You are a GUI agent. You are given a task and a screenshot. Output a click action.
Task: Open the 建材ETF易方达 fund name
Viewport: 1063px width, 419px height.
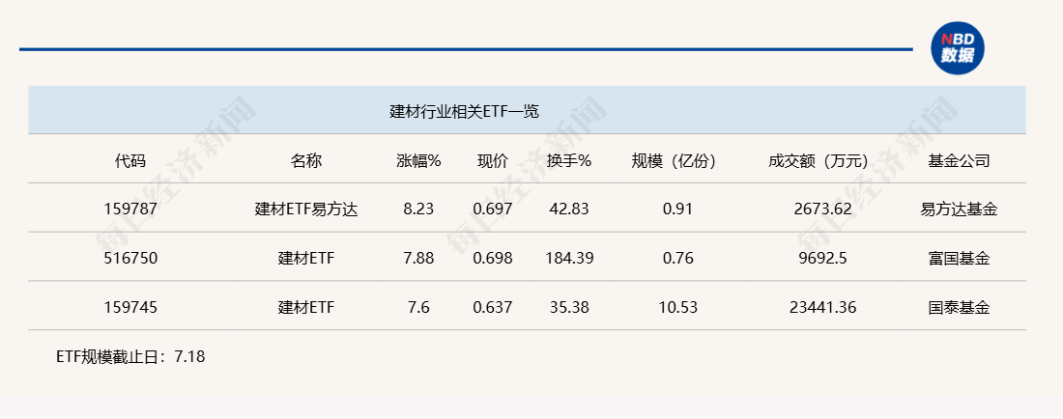pos(306,209)
